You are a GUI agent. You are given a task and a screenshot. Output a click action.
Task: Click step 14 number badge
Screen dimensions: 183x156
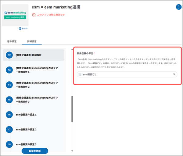click(10, 85)
